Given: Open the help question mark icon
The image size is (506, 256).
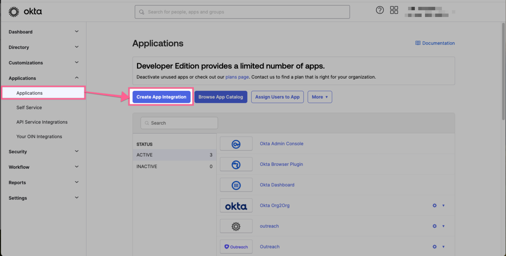Looking at the screenshot, I should pos(380,10).
